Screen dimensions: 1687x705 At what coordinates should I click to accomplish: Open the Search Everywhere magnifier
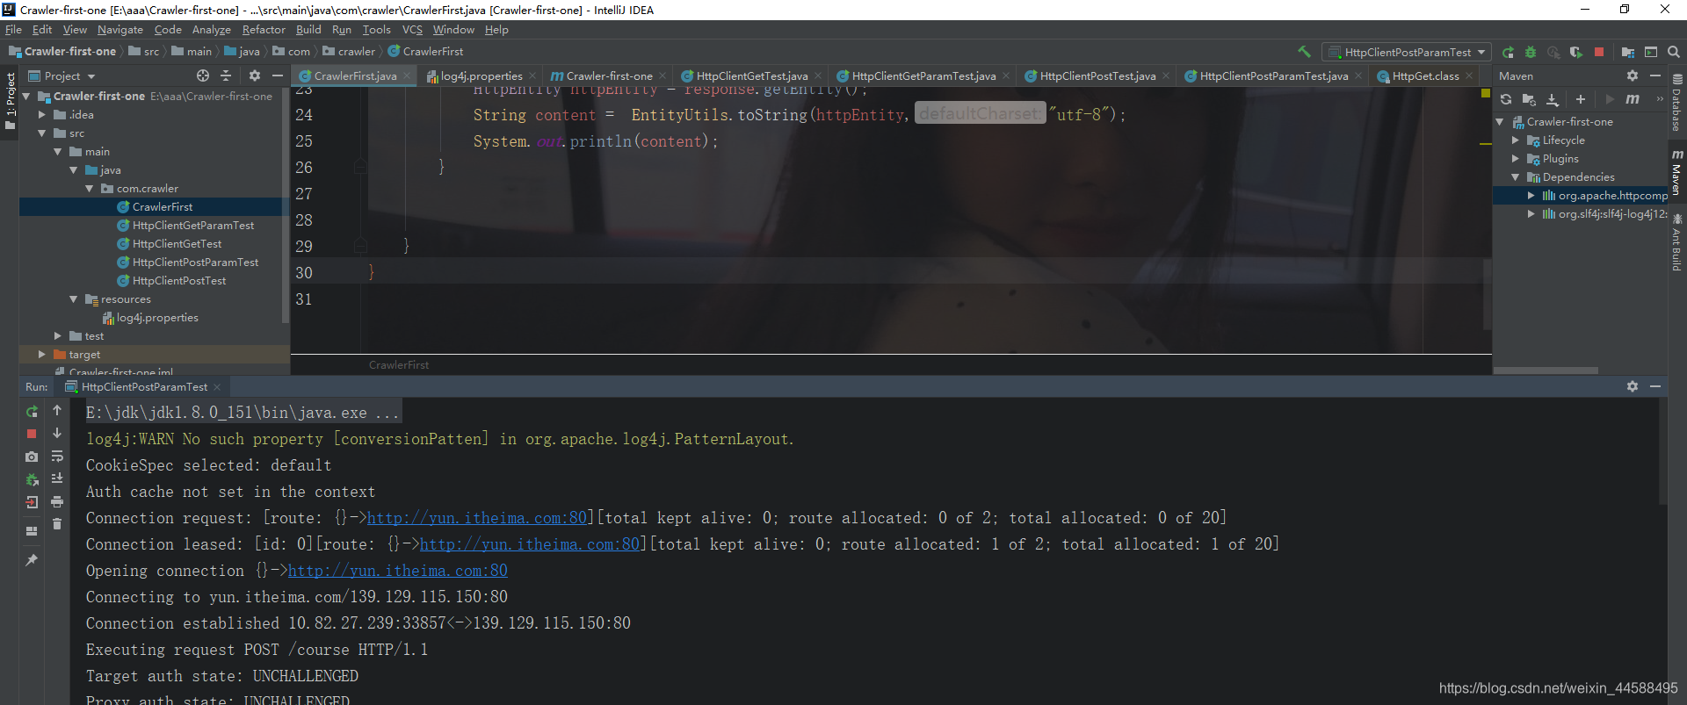click(x=1674, y=52)
